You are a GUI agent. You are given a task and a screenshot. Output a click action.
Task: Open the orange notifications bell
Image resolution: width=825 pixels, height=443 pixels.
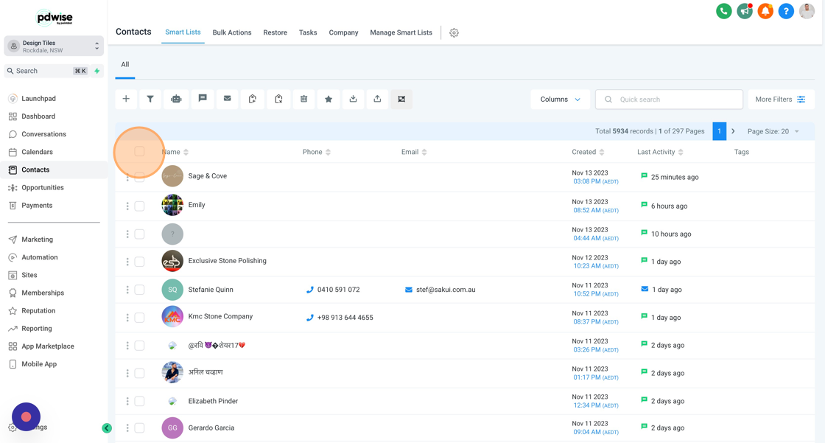[765, 11]
